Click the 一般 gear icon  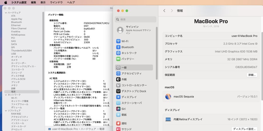click(x=118, y=67)
